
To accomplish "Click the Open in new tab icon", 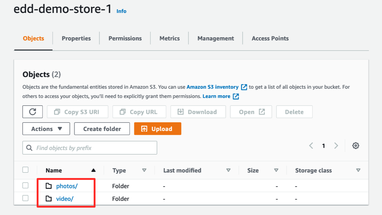I will coord(262,112).
